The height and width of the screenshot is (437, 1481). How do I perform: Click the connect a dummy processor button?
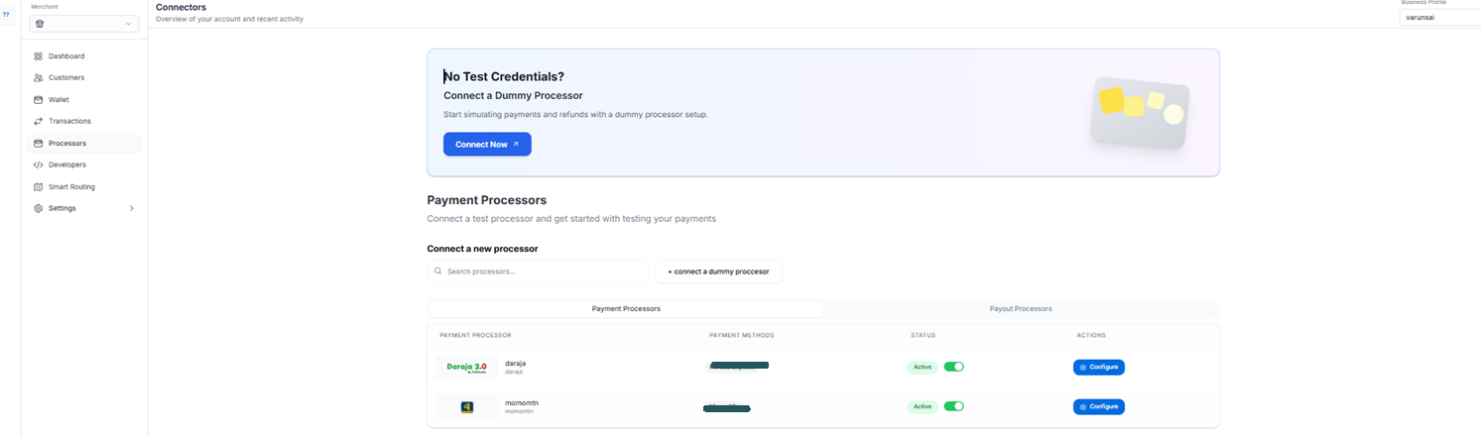(x=718, y=272)
